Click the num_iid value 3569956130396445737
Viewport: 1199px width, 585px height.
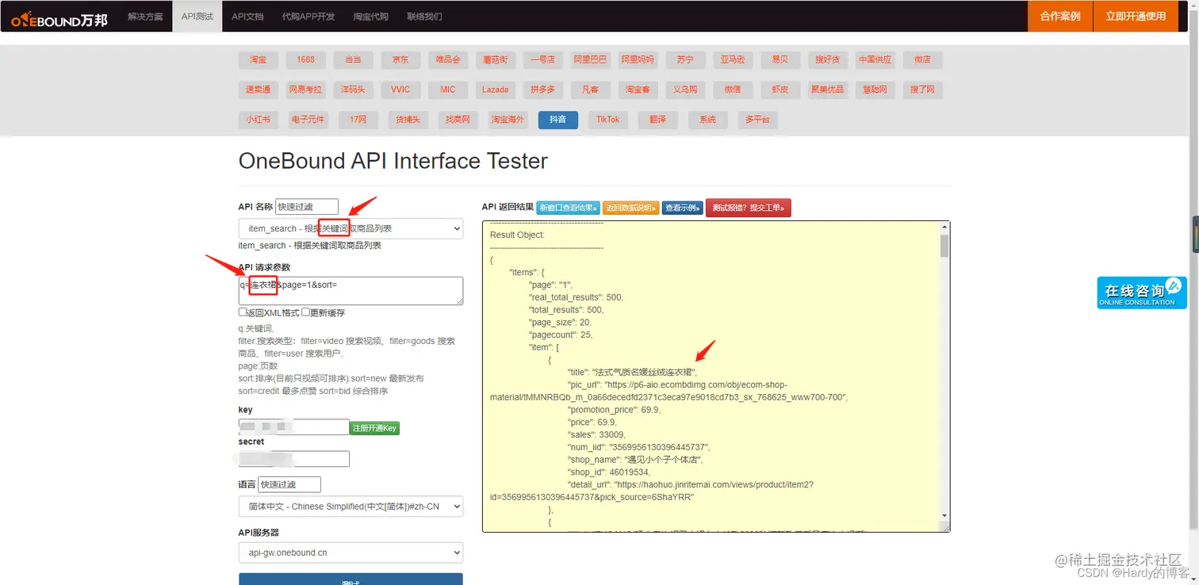657,447
